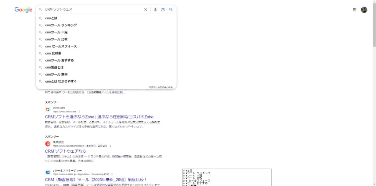
Task: Open "CRMソフトを選ぶならZoho" ad link
Action: click(99, 117)
